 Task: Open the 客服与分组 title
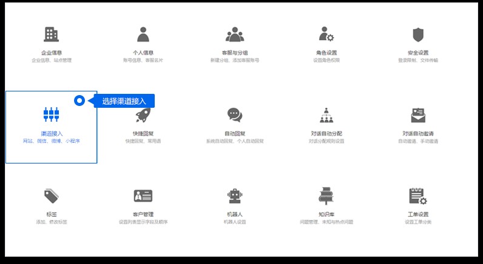tap(235, 53)
